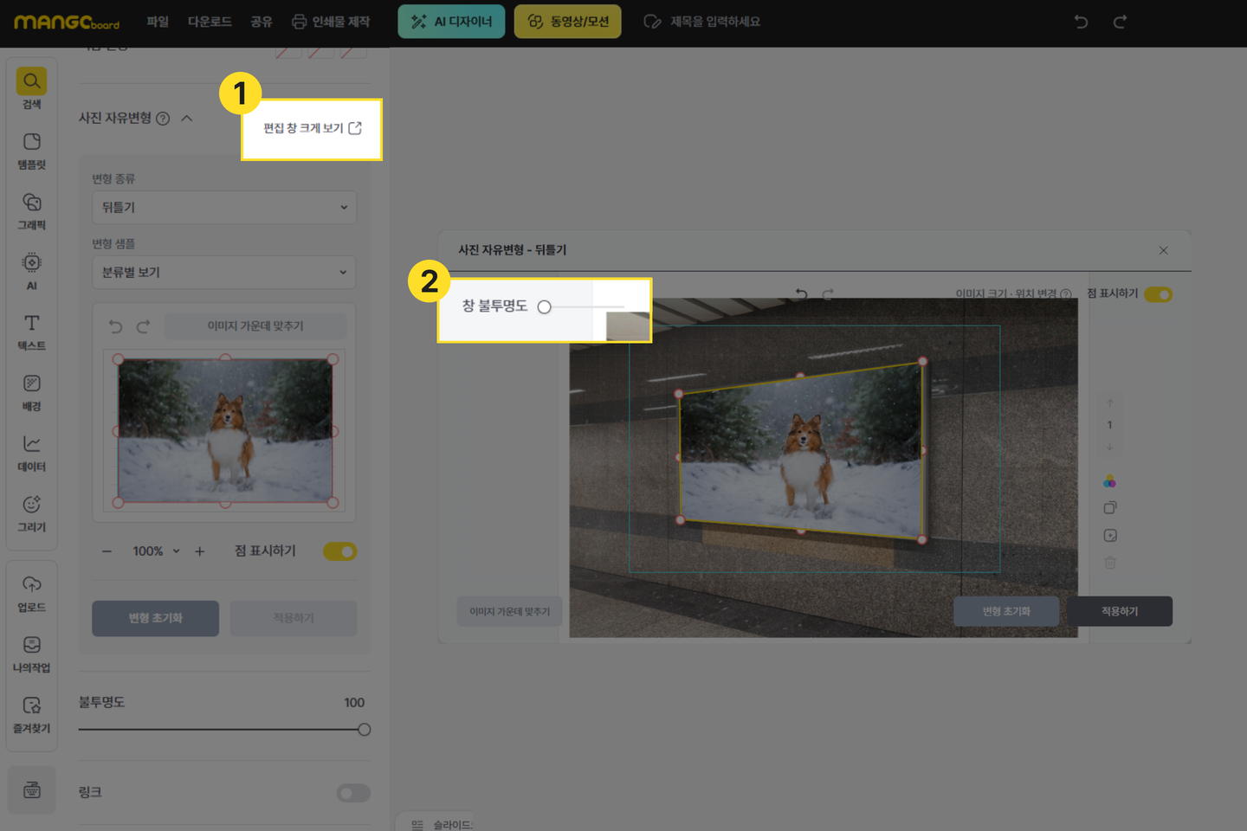Image resolution: width=1247 pixels, height=831 pixels.
Task: Open the 변형 종류 dropdown showing 뒤틀기
Action: [224, 208]
